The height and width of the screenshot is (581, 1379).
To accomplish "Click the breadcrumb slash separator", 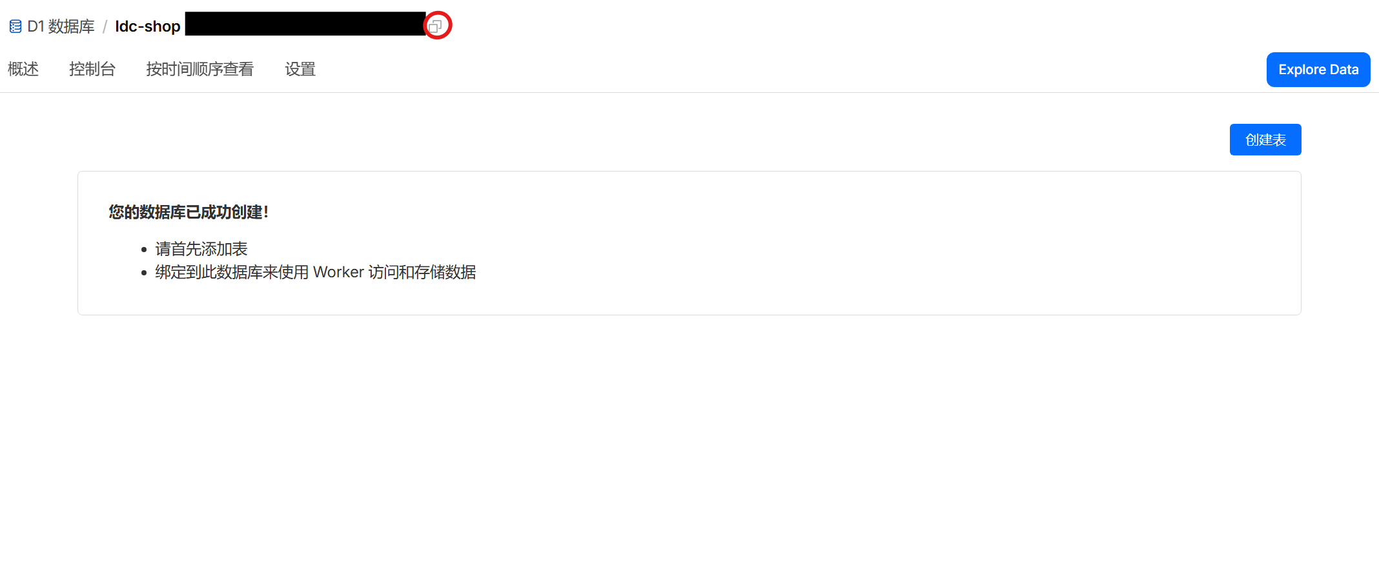I will click(105, 26).
